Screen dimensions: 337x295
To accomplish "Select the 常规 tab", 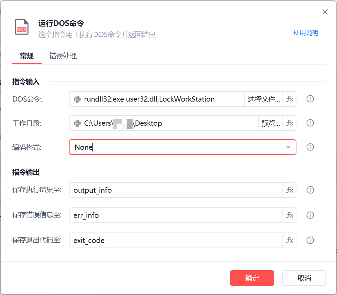I will (x=27, y=56).
